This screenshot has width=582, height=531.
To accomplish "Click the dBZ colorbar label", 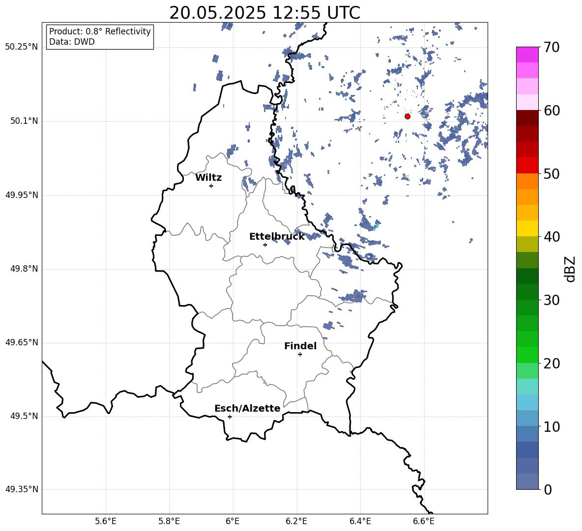I will click(570, 269).
